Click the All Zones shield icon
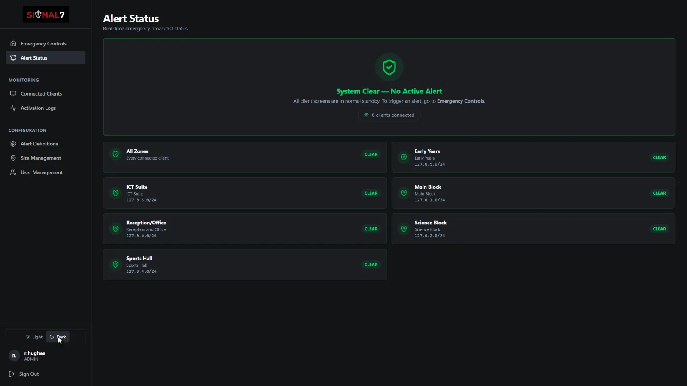Image resolution: width=687 pixels, height=386 pixels. [116, 154]
